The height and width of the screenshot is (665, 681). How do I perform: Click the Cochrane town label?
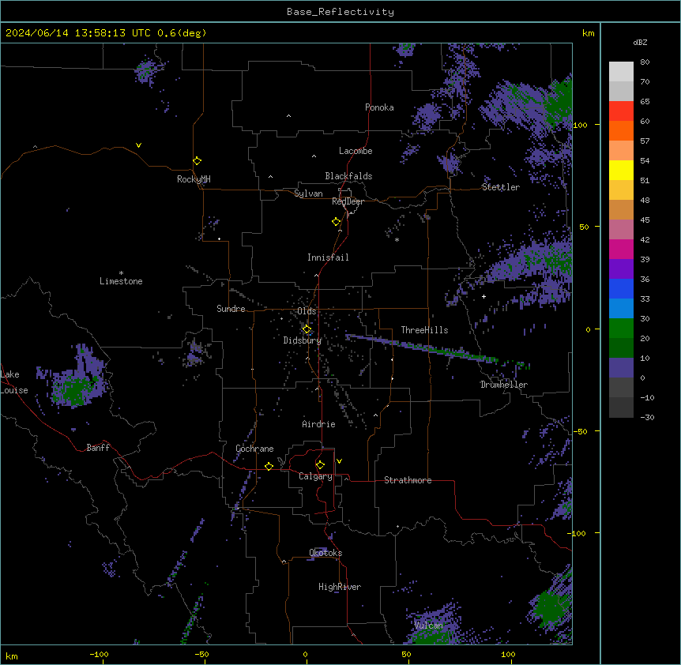coord(254,449)
